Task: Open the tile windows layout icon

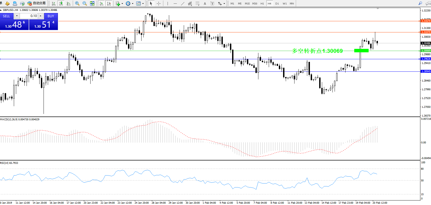Action: (x=92, y=3)
